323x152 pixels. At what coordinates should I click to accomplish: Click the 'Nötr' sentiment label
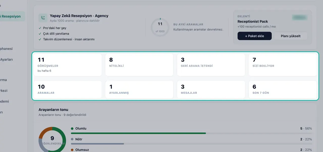click(x=79, y=139)
